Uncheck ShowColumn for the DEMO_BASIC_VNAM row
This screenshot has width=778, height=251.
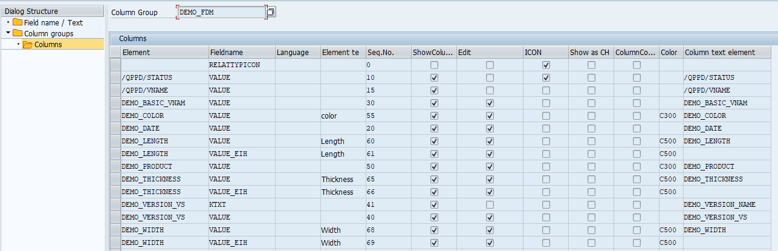click(x=434, y=103)
